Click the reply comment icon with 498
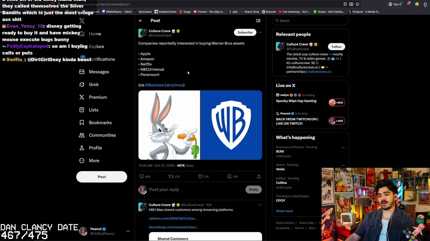430x241 pixels. pos(141,176)
